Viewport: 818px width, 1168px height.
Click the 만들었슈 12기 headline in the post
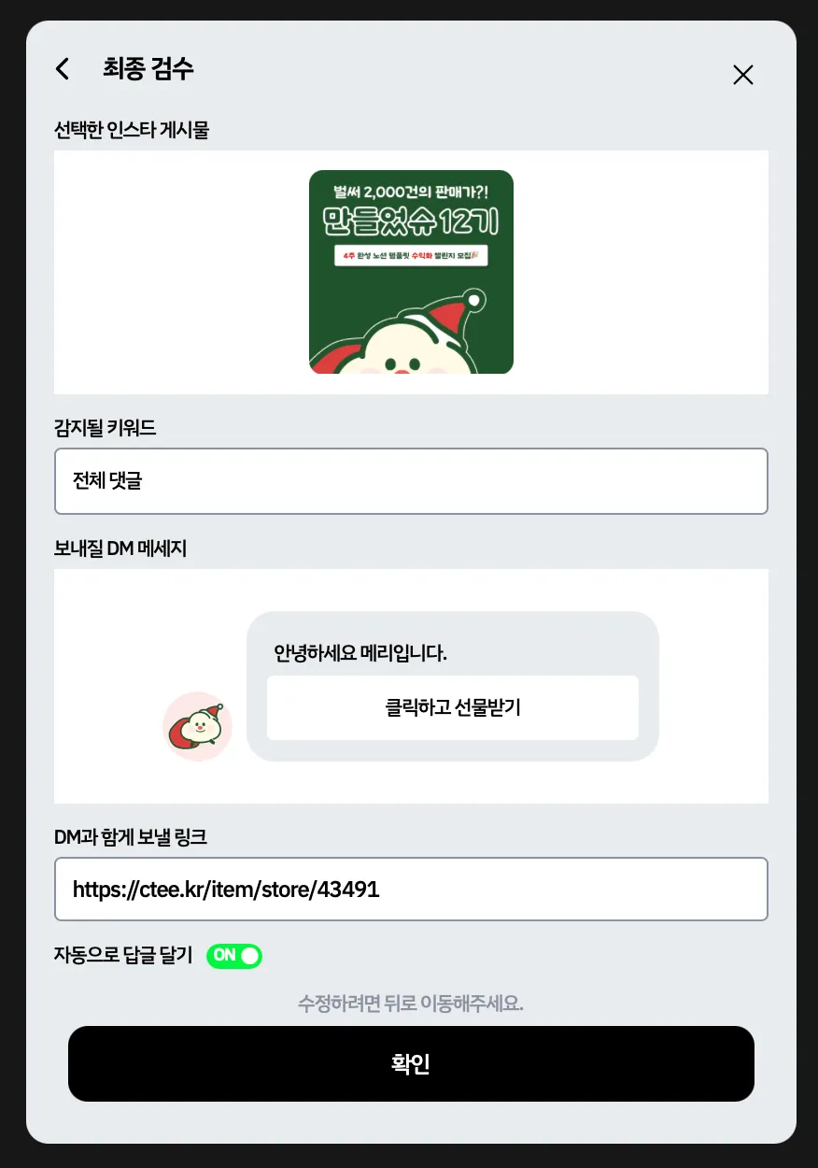[411, 221]
